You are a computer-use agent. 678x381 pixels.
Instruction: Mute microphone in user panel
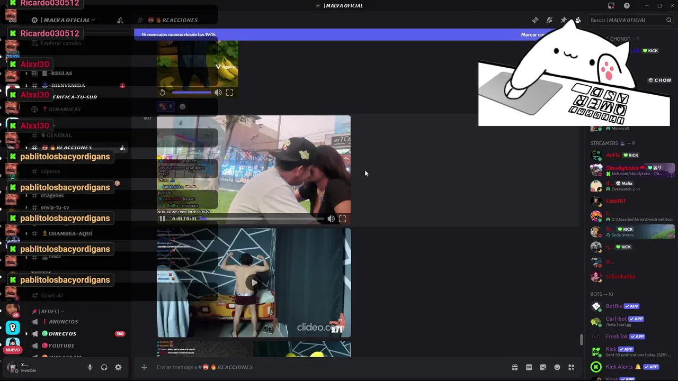tap(90, 367)
